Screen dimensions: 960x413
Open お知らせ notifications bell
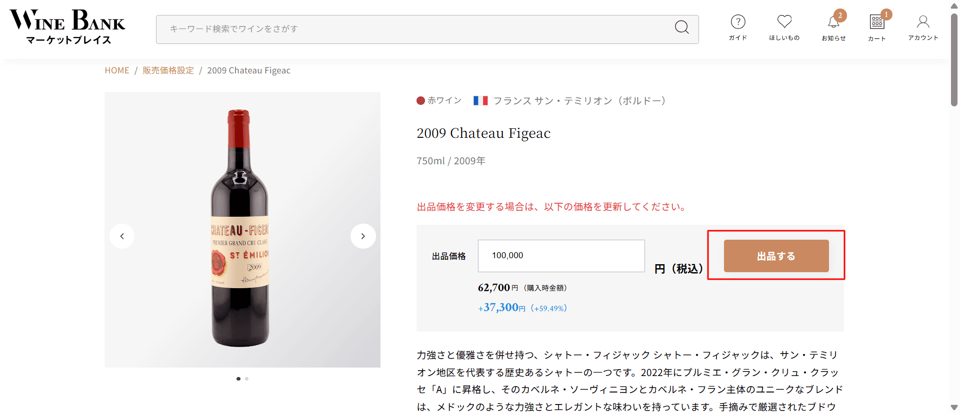tap(833, 27)
